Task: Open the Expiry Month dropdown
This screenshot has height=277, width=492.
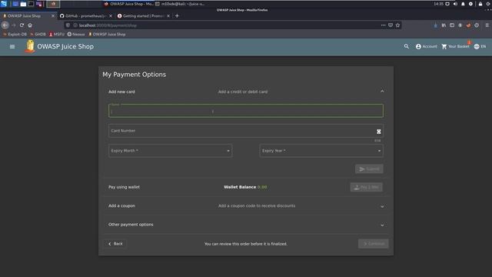Action: 171,151
